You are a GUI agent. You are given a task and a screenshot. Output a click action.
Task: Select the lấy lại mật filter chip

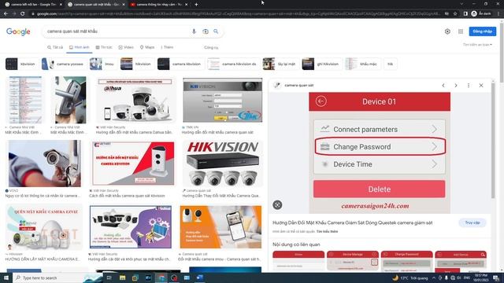click(x=280, y=64)
